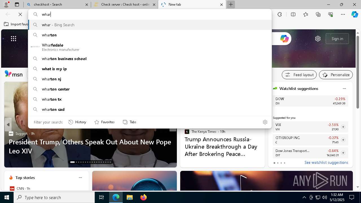The image size is (361, 203).
Task: Open address bar suggestion settings gear
Action: click(265, 122)
